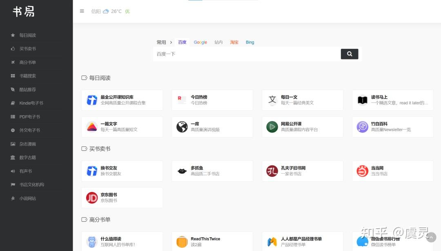441x251 pixels.
Task: Click the building icon beside 数字古籍
Action: pyautogui.click(x=13, y=158)
